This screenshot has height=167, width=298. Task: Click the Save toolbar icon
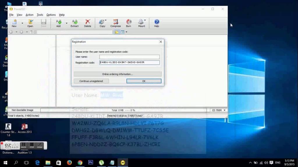(44, 23)
